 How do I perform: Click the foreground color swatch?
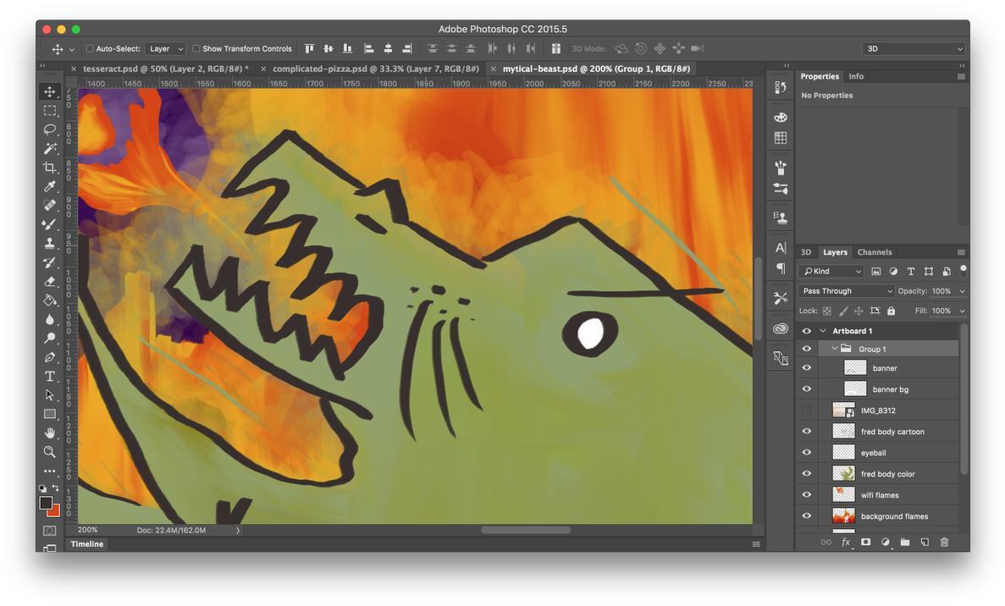click(46, 503)
